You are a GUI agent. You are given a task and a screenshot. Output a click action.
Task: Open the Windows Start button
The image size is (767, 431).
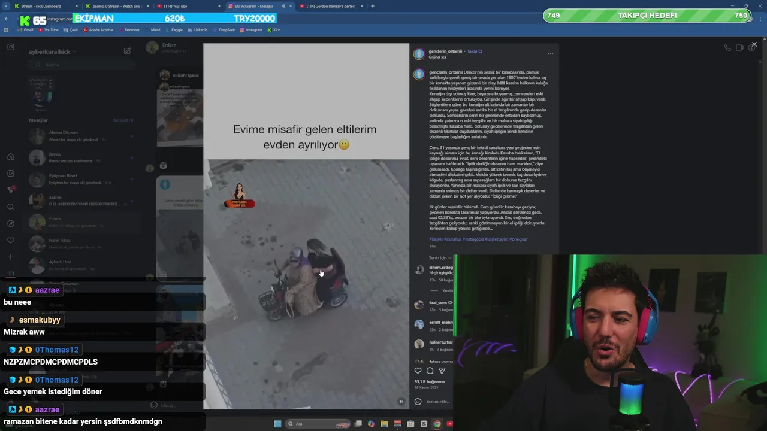click(x=277, y=424)
